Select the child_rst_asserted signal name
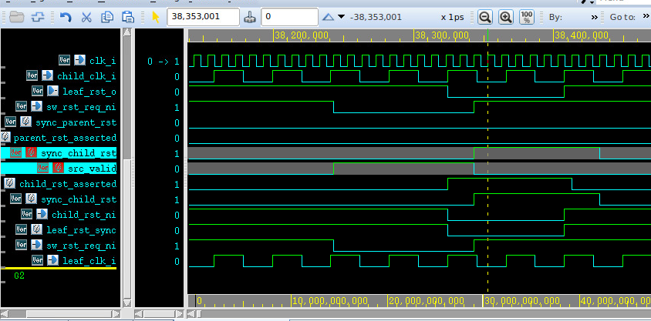This screenshot has height=321, width=651. (68, 184)
